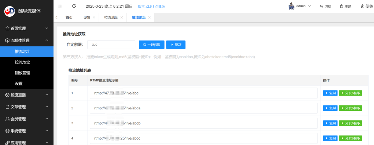Image resolution: width=374 pixels, height=145 pixels.
Task: Close the 拉流地址 tab
Action: click(x=122, y=17)
